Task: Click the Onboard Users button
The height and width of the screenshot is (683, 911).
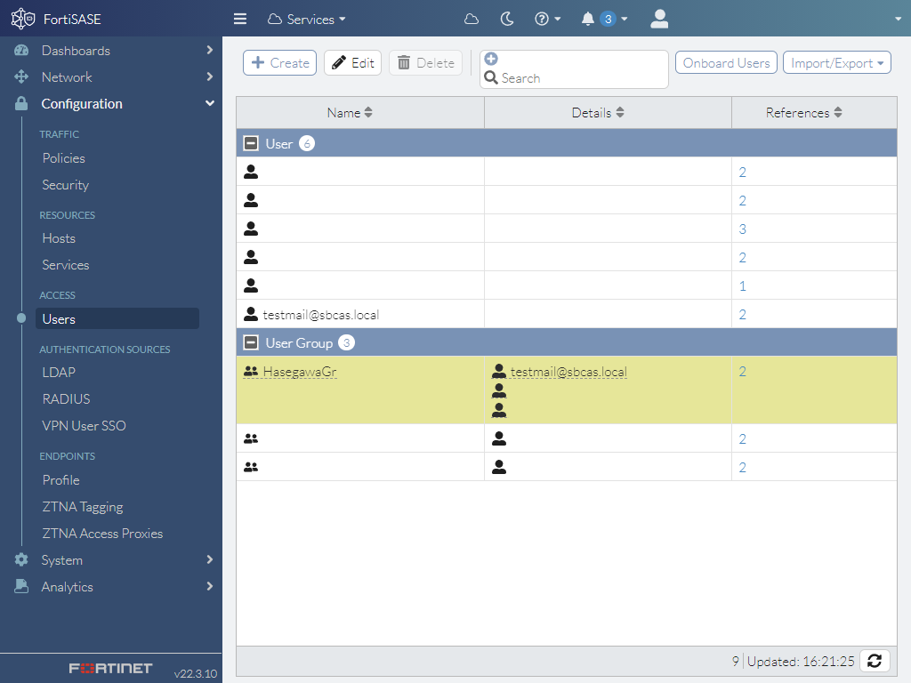Action: pos(726,63)
